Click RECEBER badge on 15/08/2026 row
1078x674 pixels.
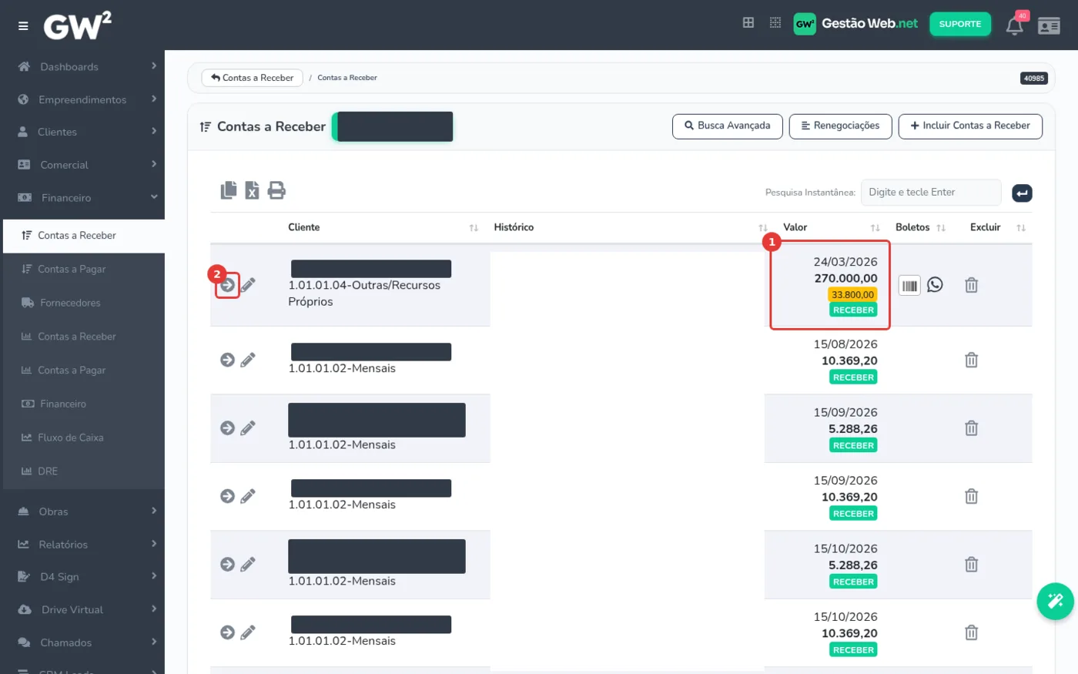[853, 377]
